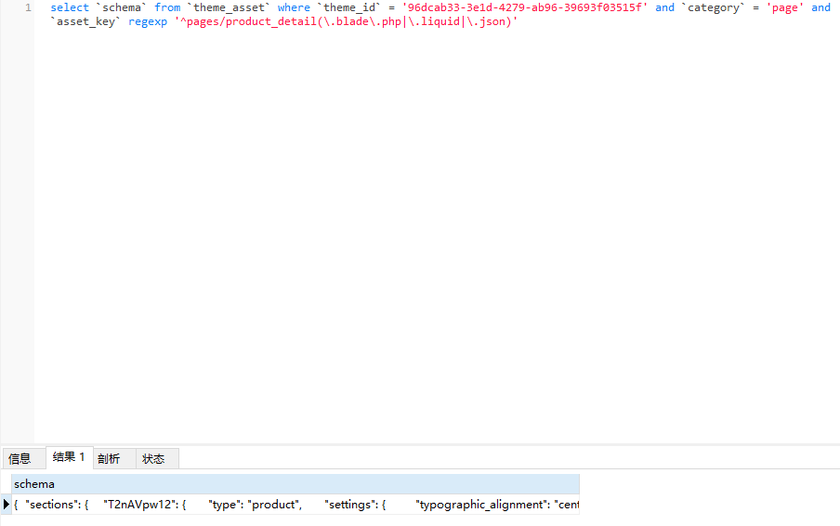840x526 pixels.
Task: Click the 'page' string literal
Action: click(785, 7)
